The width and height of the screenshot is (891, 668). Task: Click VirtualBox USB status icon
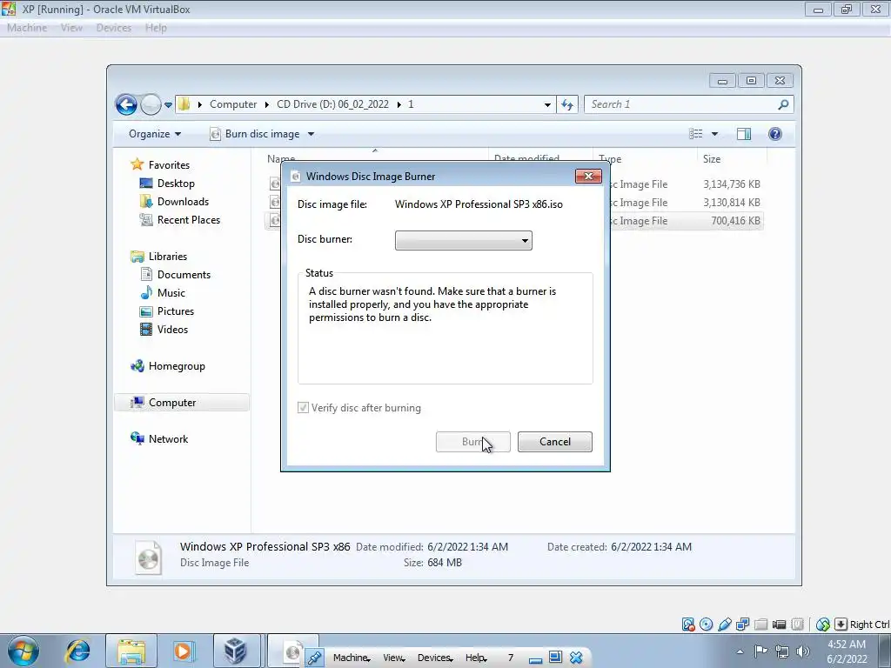pos(725,625)
